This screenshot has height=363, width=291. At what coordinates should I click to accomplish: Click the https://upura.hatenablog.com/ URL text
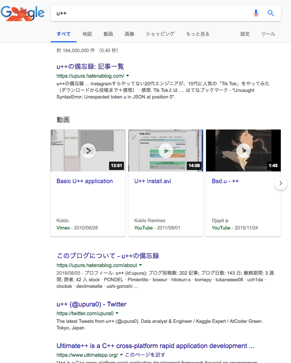90,76
